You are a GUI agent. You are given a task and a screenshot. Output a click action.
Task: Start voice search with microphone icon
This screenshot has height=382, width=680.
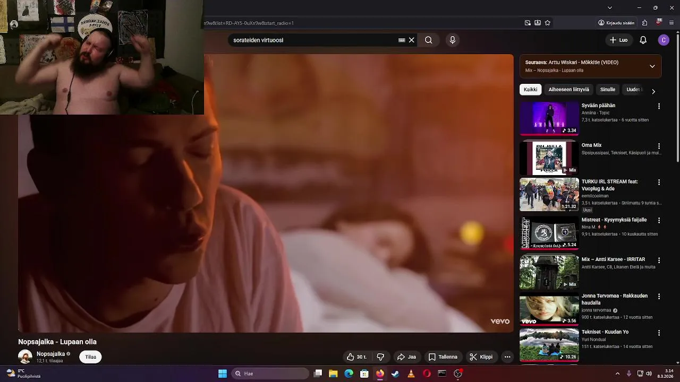point(452,40)
